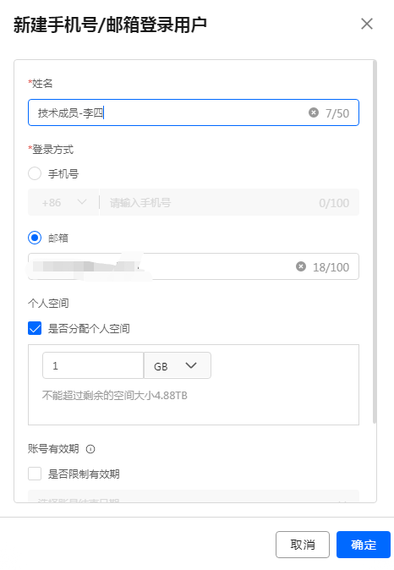The image size is (394, 570).
Task: Click the 确定 confirm button
Action: (x=363, y=545)
